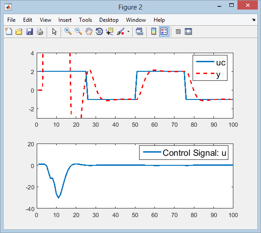Toggle the Insert Colorbar button
This screenshot has height=233, width=261.
click(154, 31)
